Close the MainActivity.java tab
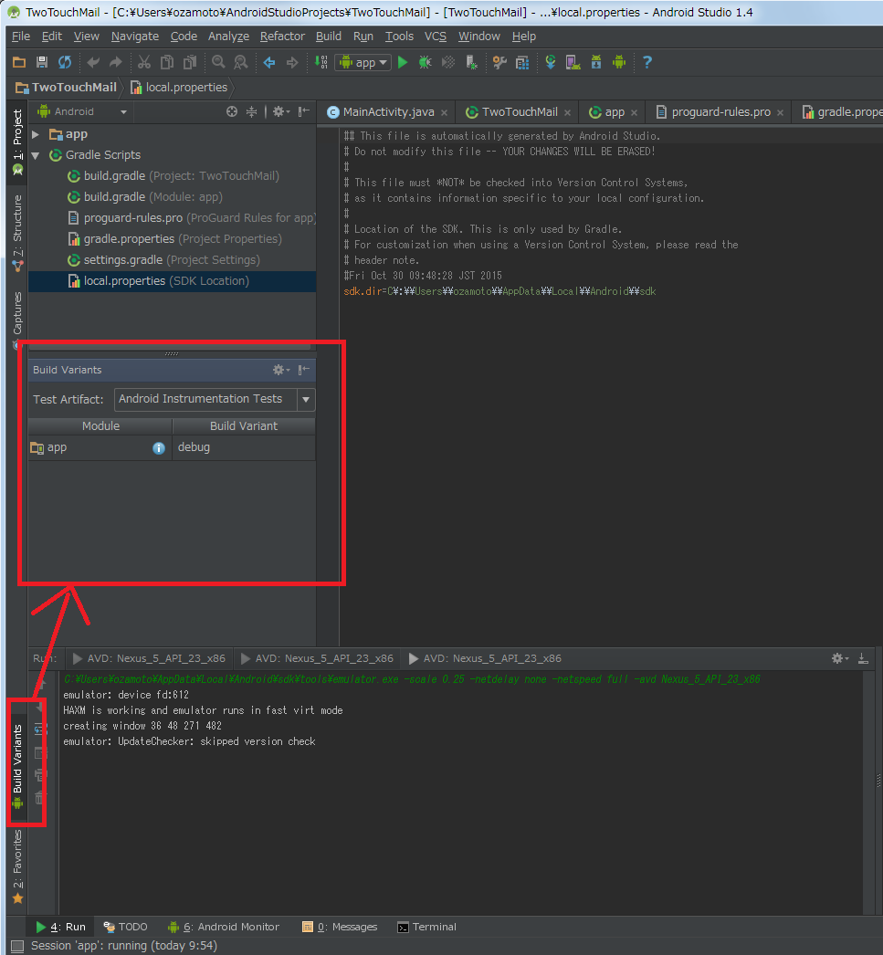The image size is (883, 955). (x=445, y=112)
